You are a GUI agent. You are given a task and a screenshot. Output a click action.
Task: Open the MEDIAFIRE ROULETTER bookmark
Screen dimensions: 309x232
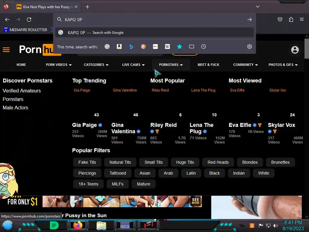(26, 30)
